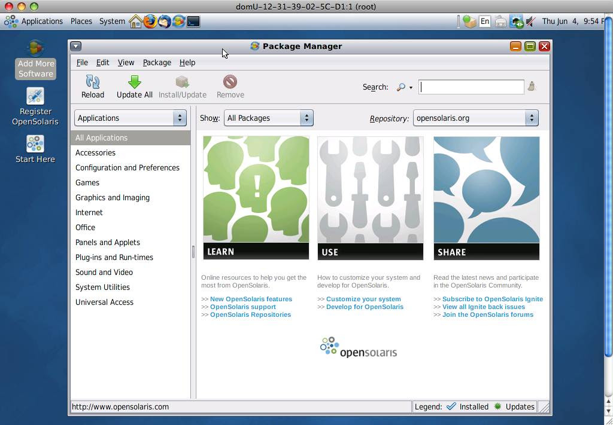
Task: Open the search magnifier options arrow
Action: coord(411,87)
